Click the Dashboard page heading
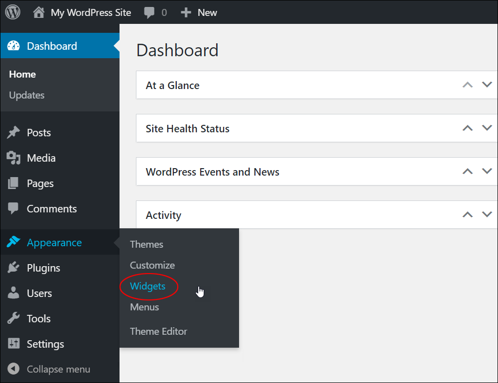Viewport: 498px width, 383px height. pyautogui.click(x=177, y=50)
